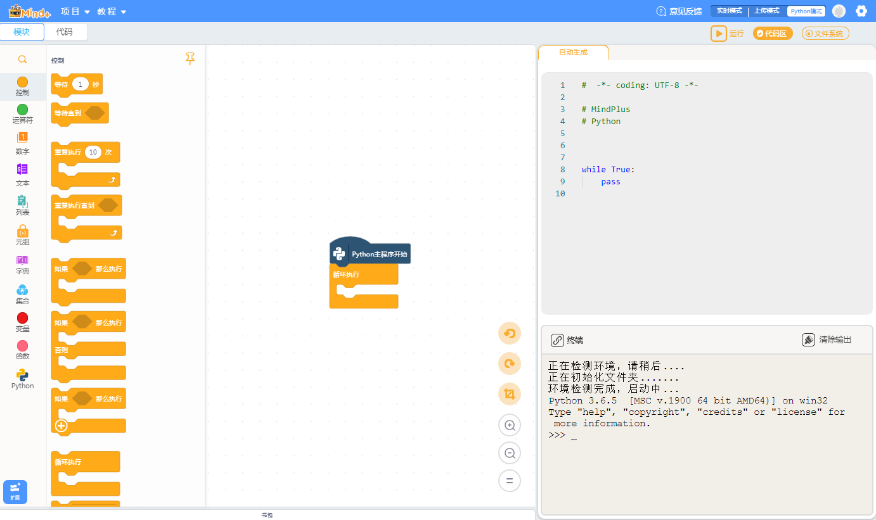Select the 变量 variables category

pyautogui.click(x=23, y=322)
